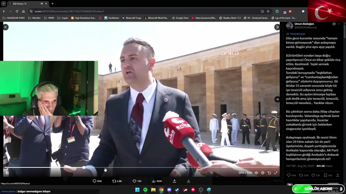The height and width of the screenshot is (194, 346).
Task: Pause the video playback
Action: (x=7, y=173)
